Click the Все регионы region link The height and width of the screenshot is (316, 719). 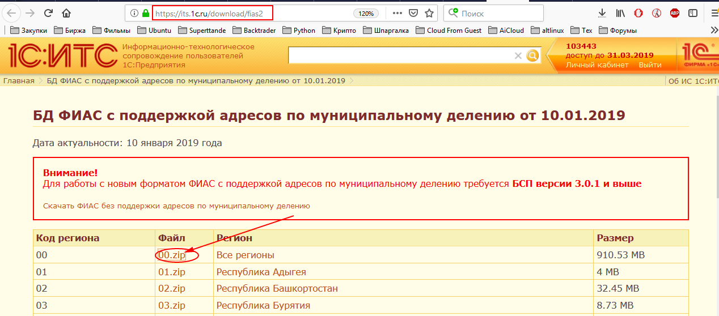[x=246, y=255]
